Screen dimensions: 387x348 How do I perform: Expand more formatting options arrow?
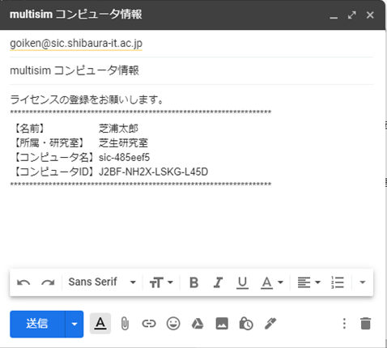pos(363,282)
